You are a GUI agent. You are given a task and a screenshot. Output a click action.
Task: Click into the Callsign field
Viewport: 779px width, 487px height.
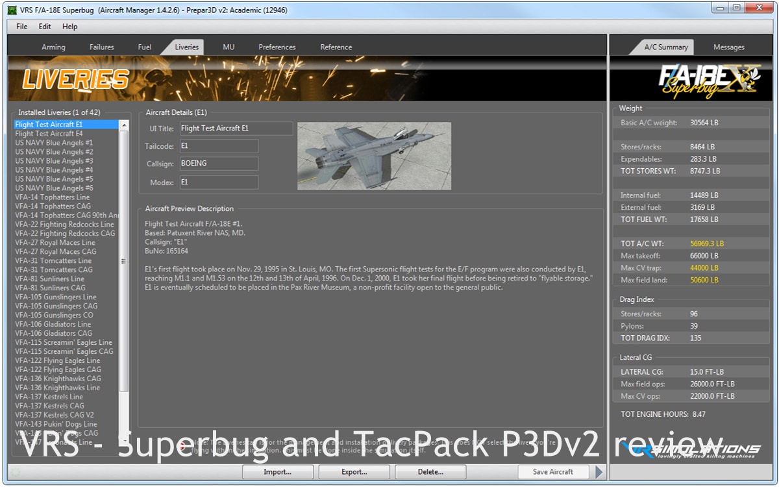[218, 164]
